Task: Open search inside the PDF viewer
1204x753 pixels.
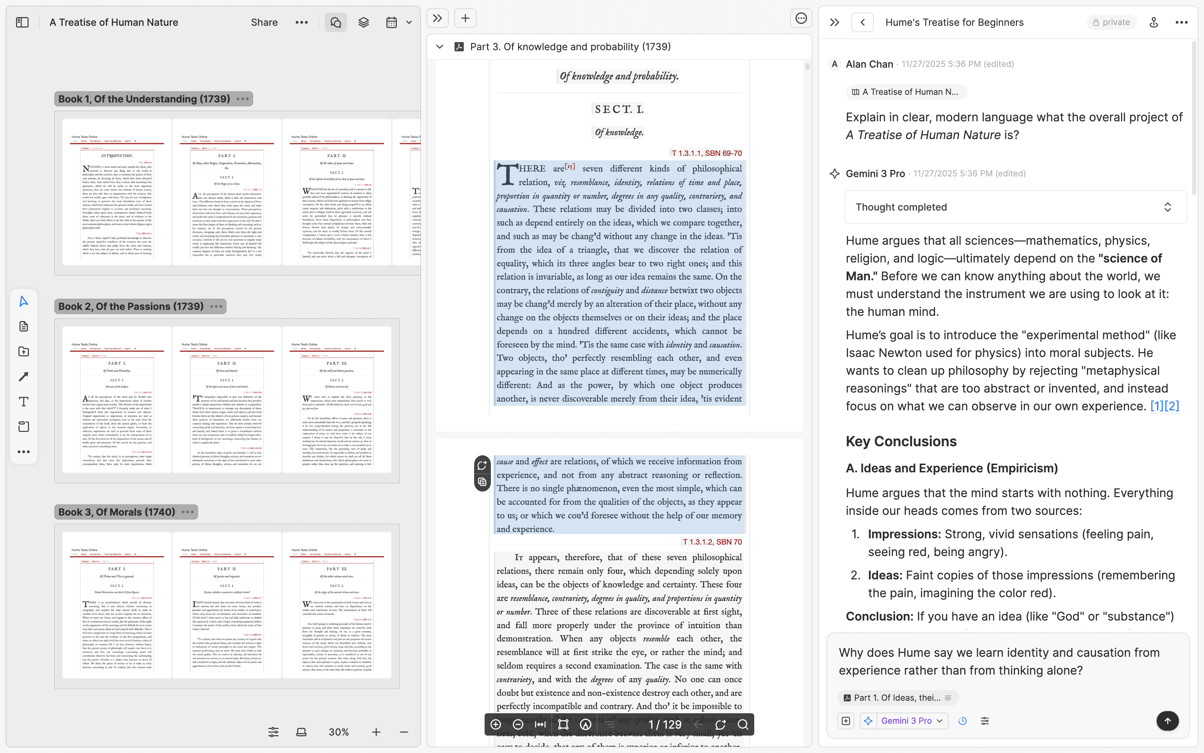Action: click(743, 725)
